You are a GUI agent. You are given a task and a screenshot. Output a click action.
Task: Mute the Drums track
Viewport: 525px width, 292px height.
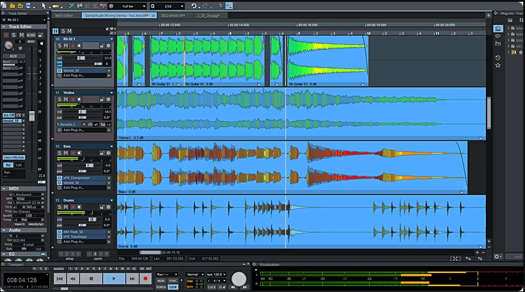click(x=66, y=207)
